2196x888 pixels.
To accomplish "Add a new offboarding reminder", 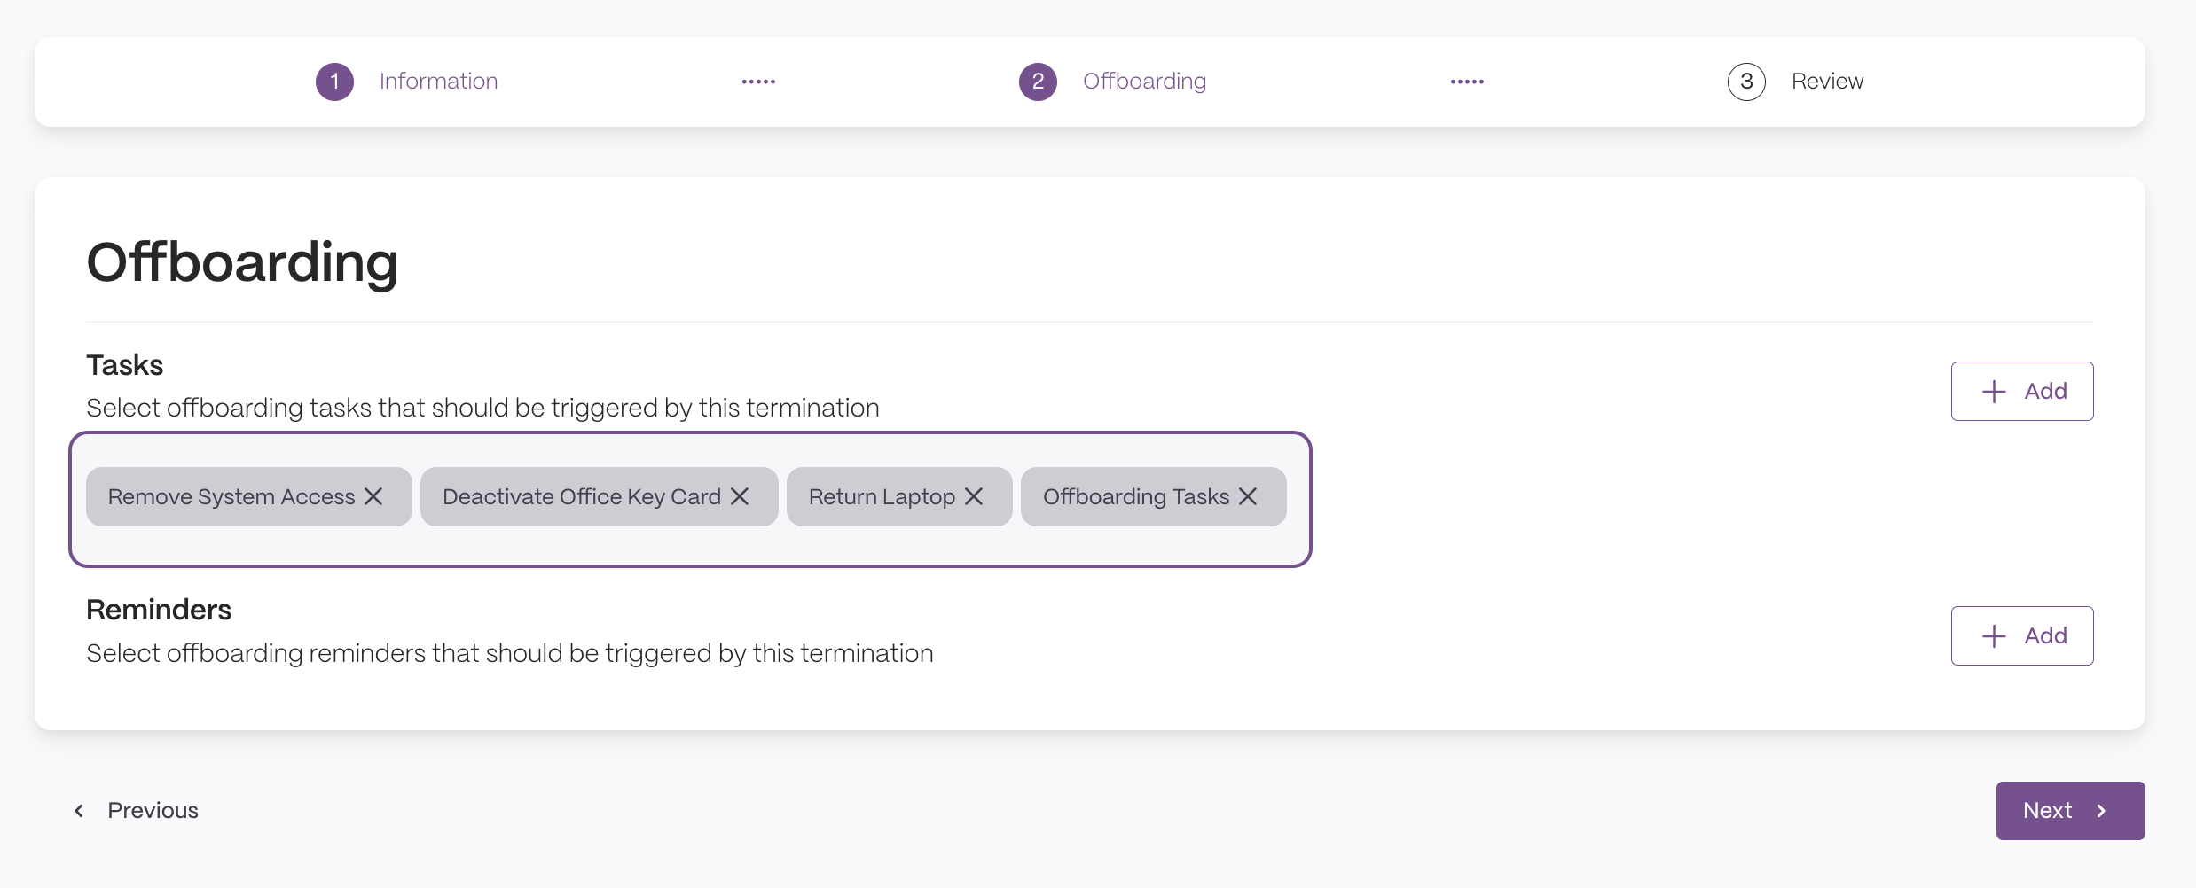I will pos(2022,635).
